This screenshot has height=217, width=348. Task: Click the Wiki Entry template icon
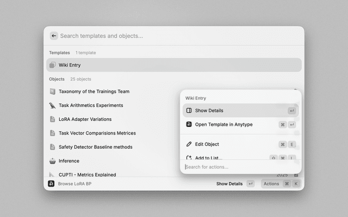tap(53, 65)
